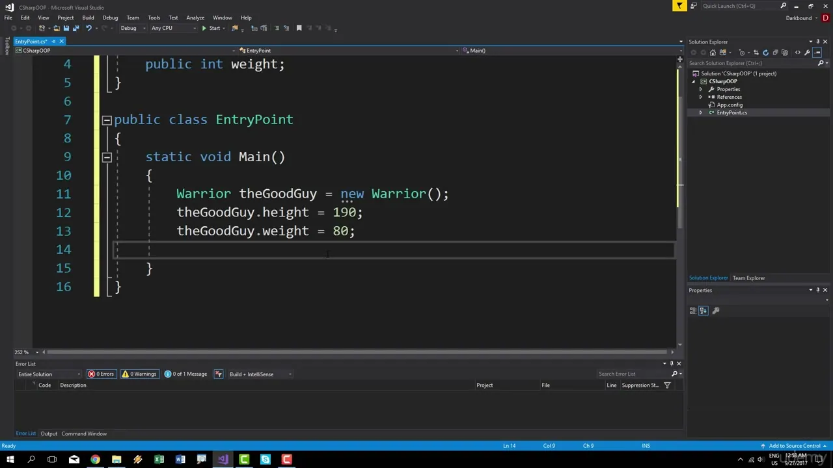Screen dimensions: 833x468
Task: Click Refresh icon in Solution Explorer
Action: 765,53
